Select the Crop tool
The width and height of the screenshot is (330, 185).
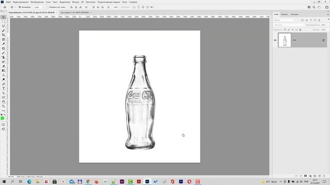pyautogui.click(x=4, y=35)
